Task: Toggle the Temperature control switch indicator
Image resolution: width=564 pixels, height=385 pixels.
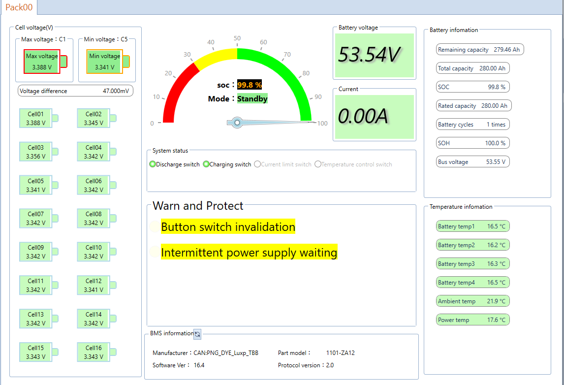Action: (x=317, y=164)
